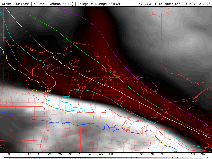Click the "2840" label beside Lake Erie's western end
Image resolution: width=212 pixels, height=159 pixels.
click(140, 121)
